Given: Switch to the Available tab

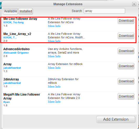Looking at the screenshot, I should coord(10,11).
